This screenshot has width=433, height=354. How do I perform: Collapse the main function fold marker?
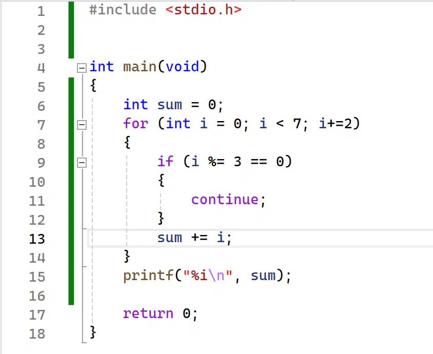(82, 68)
